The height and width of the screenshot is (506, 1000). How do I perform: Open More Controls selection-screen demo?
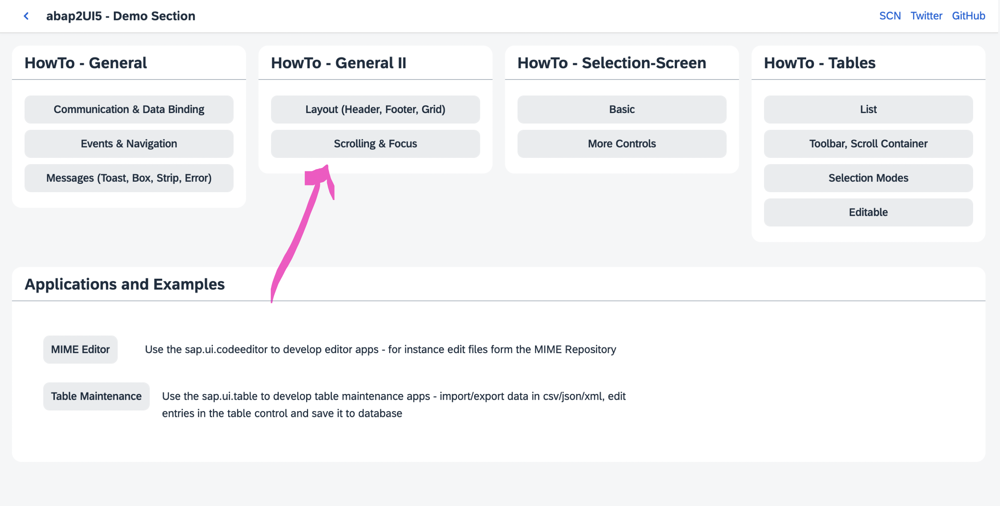(621, 144)
